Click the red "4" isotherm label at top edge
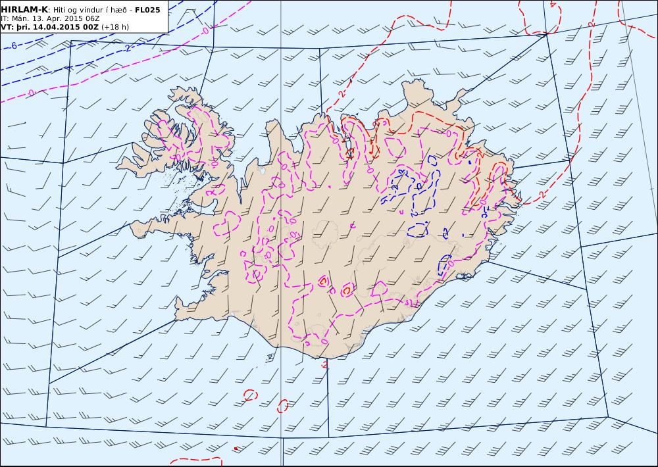This screenshot has width=658, height=467. 553,5
